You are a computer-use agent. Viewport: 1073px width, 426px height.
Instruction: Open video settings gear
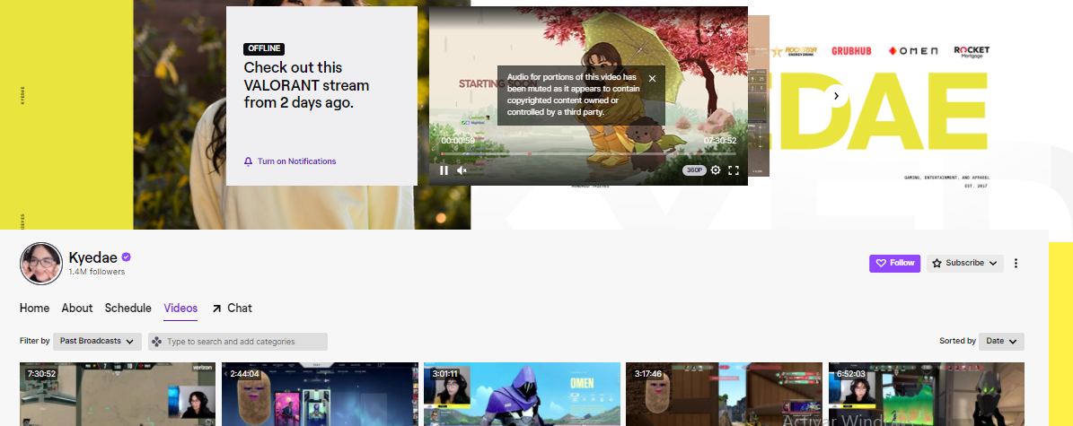click(x=716, y=170)
